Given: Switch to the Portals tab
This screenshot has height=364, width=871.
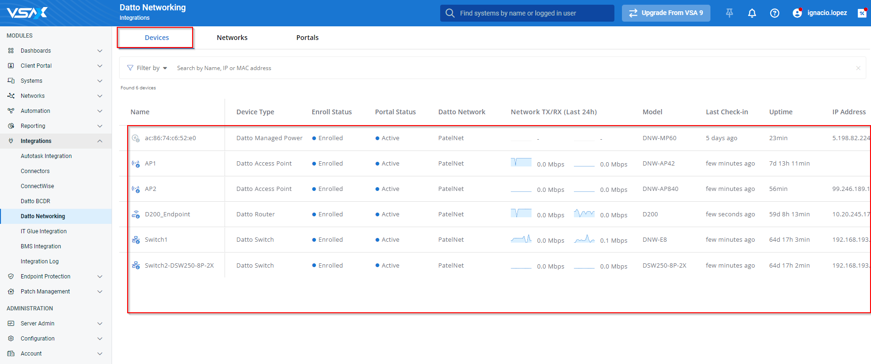Looking at the screenshot, I should pos(307,38).
